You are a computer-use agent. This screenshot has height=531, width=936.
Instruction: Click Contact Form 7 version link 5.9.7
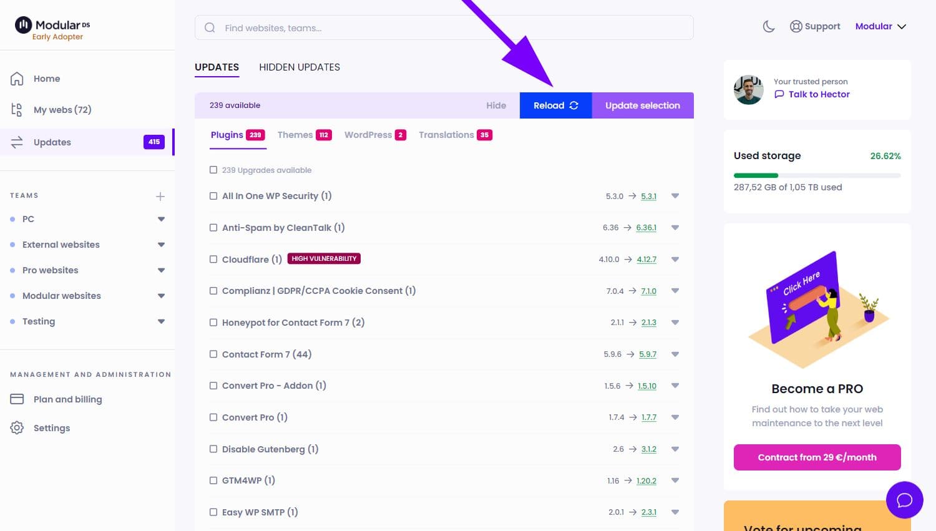click(x=648, y=354)
